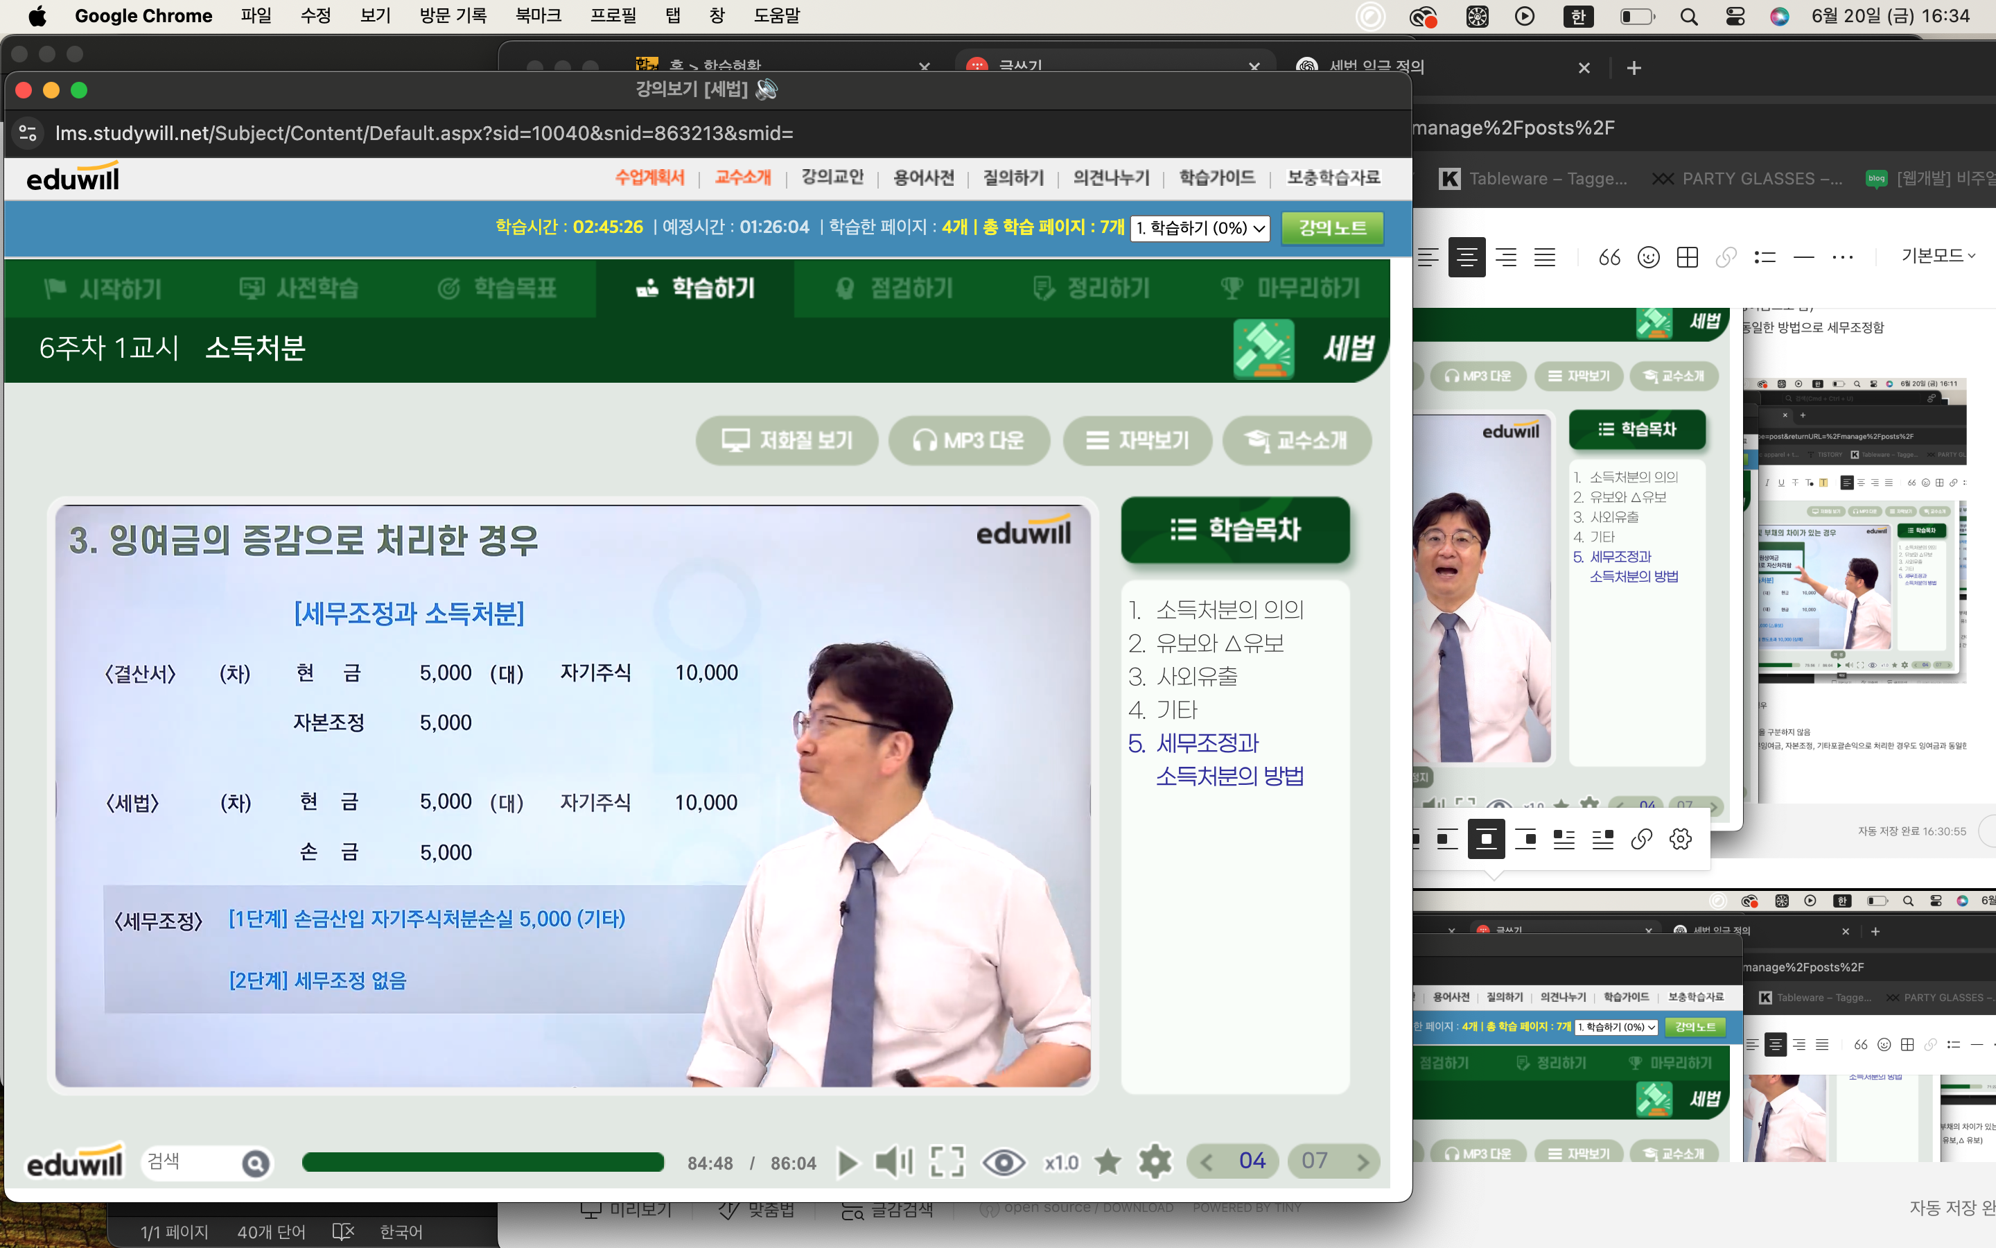
Task: Enter fullscreen mode in the player
Action: tap(947, 1162)
